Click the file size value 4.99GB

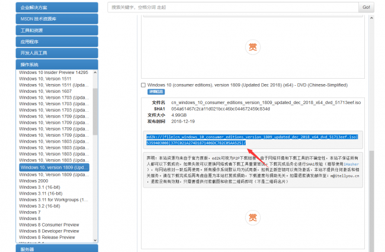click(x=179, y=115)
